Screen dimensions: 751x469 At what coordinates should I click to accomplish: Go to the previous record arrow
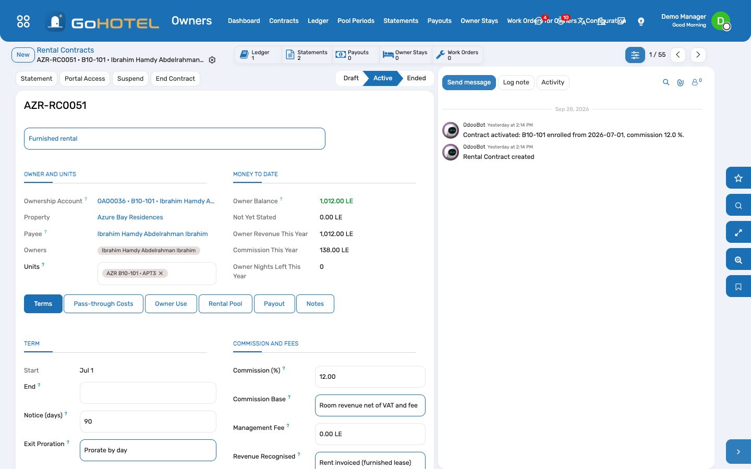coord(678,55)
